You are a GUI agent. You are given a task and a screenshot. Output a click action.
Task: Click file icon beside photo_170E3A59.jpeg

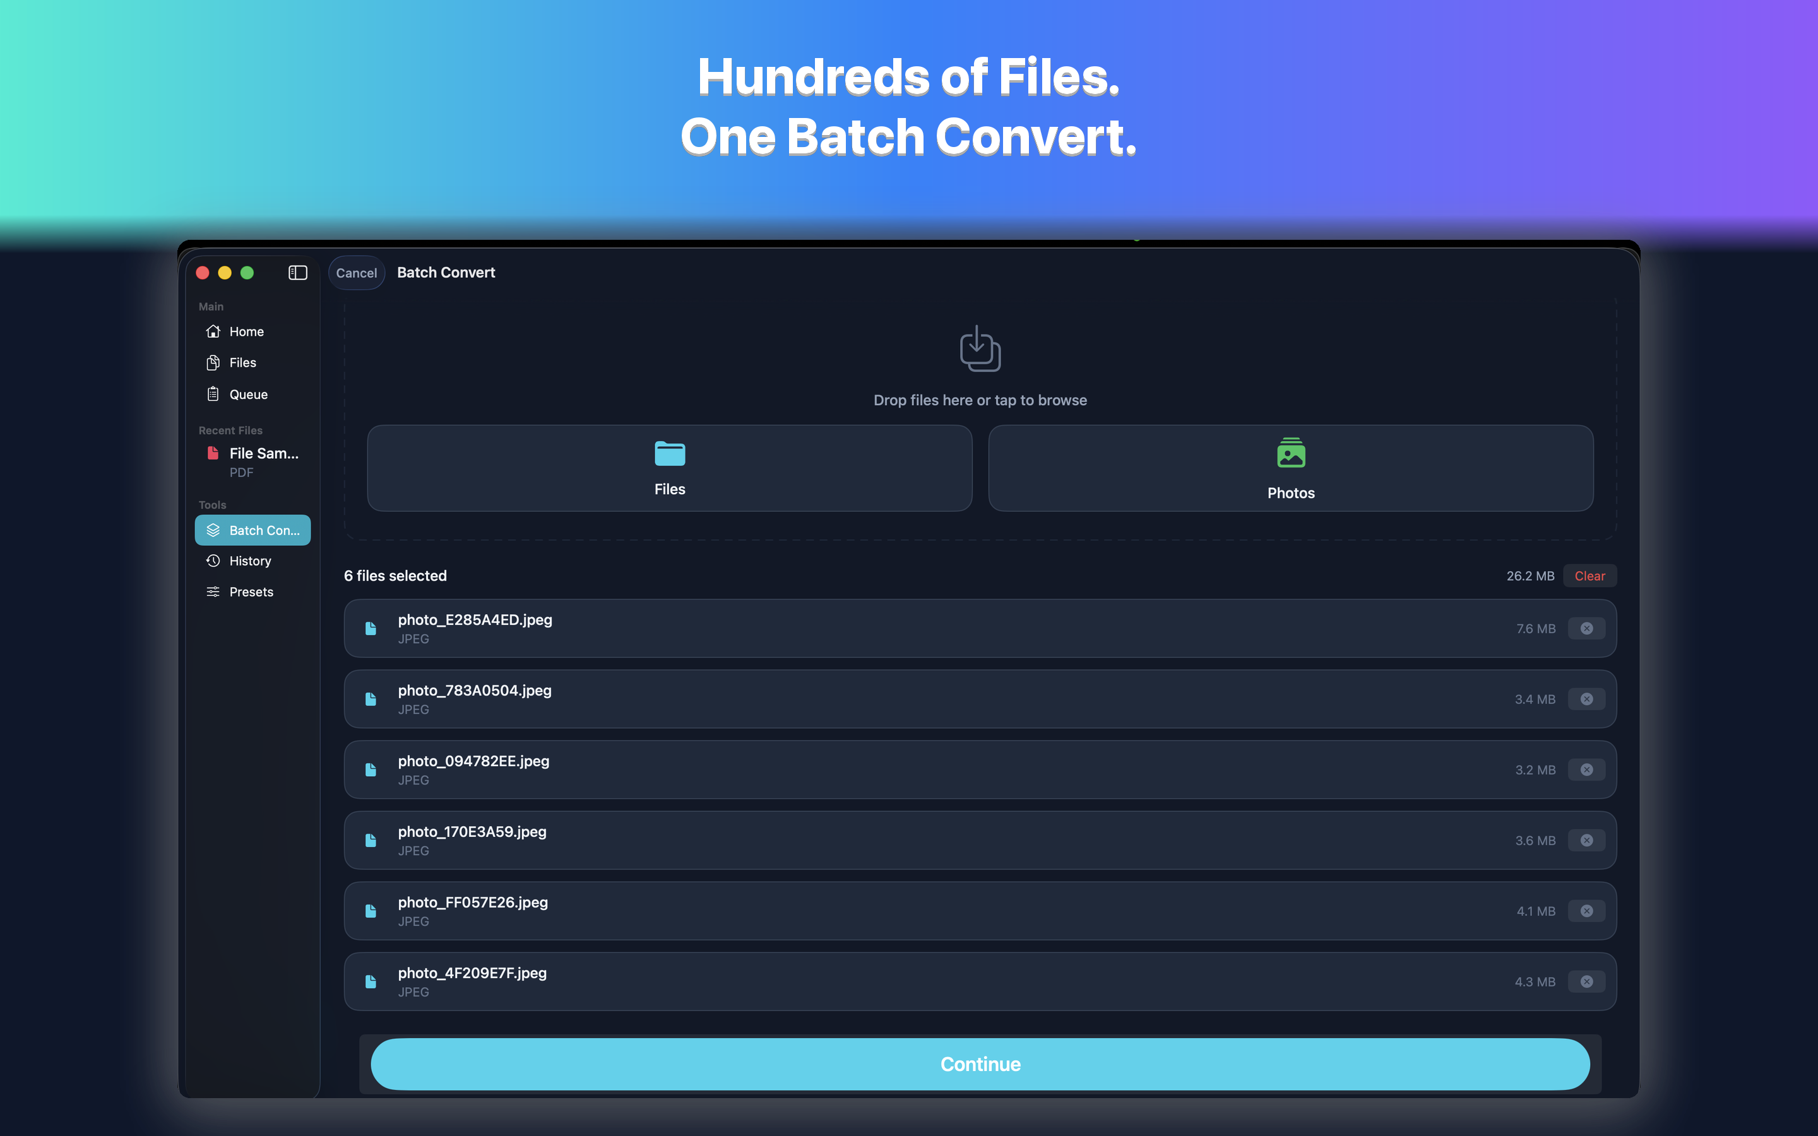coord(371,841)
